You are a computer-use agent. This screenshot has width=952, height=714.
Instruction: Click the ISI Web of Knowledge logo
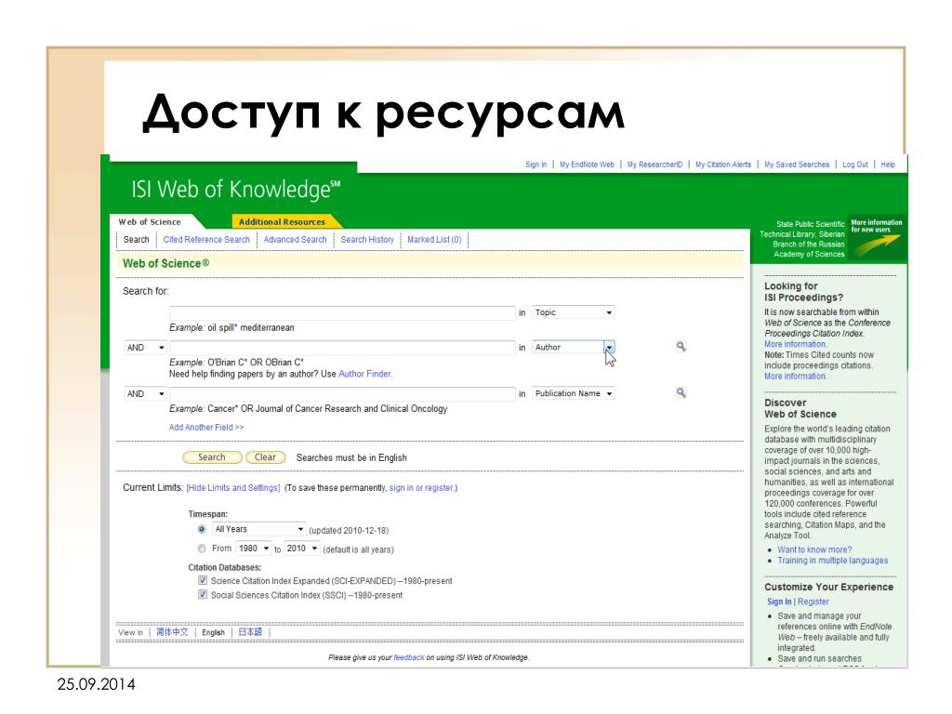[236, 190]
